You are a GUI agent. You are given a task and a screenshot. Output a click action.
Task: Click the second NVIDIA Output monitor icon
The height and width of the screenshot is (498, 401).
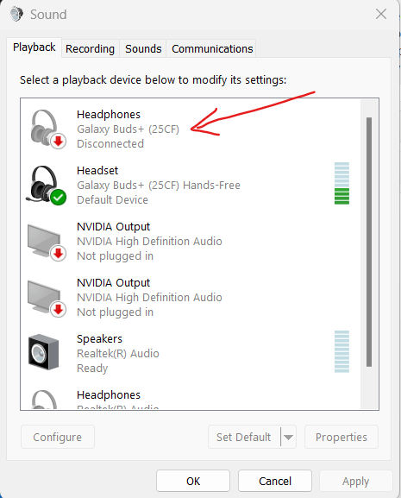47,299
